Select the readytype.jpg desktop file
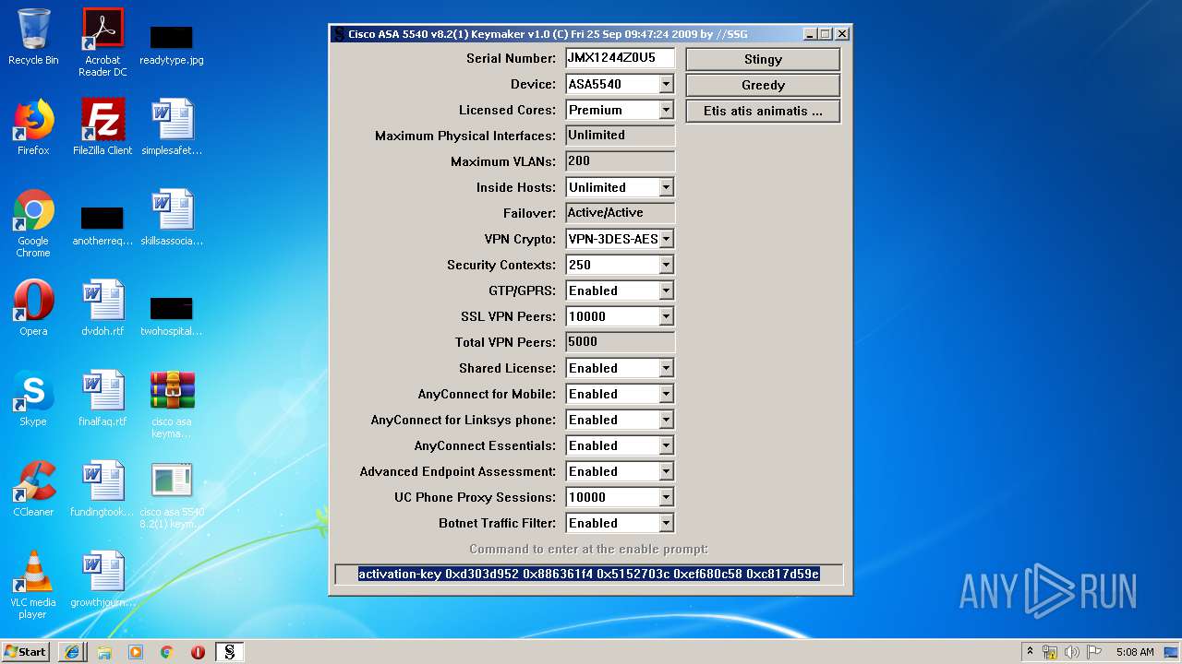The image size is (1182, 664). pos(172,44)
